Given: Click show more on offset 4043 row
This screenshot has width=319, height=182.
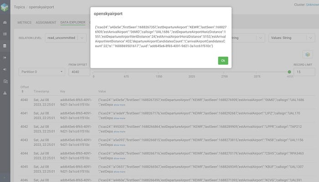Looking at the screenshot, I should pyautogui.click(x=119, y=145).
